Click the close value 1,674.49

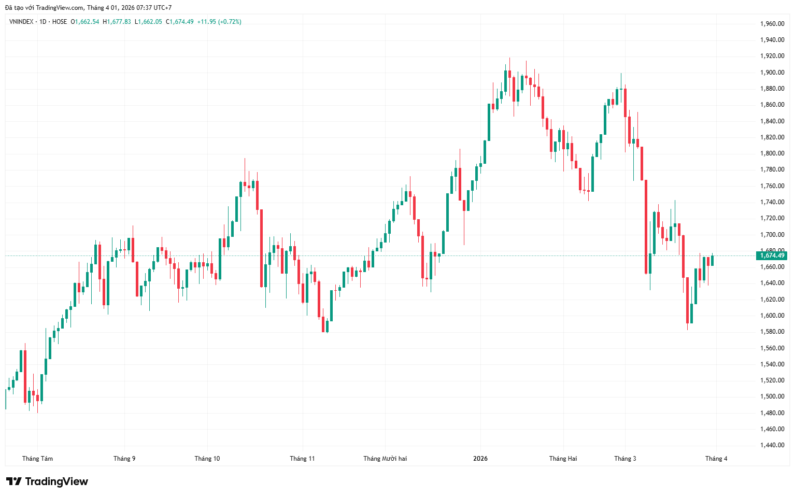tap(181, 22)
